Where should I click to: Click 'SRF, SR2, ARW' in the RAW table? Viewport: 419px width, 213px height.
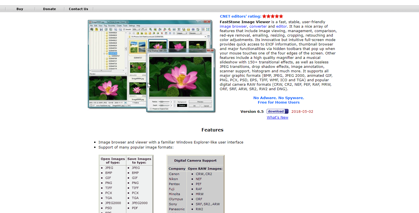point(208,204)
